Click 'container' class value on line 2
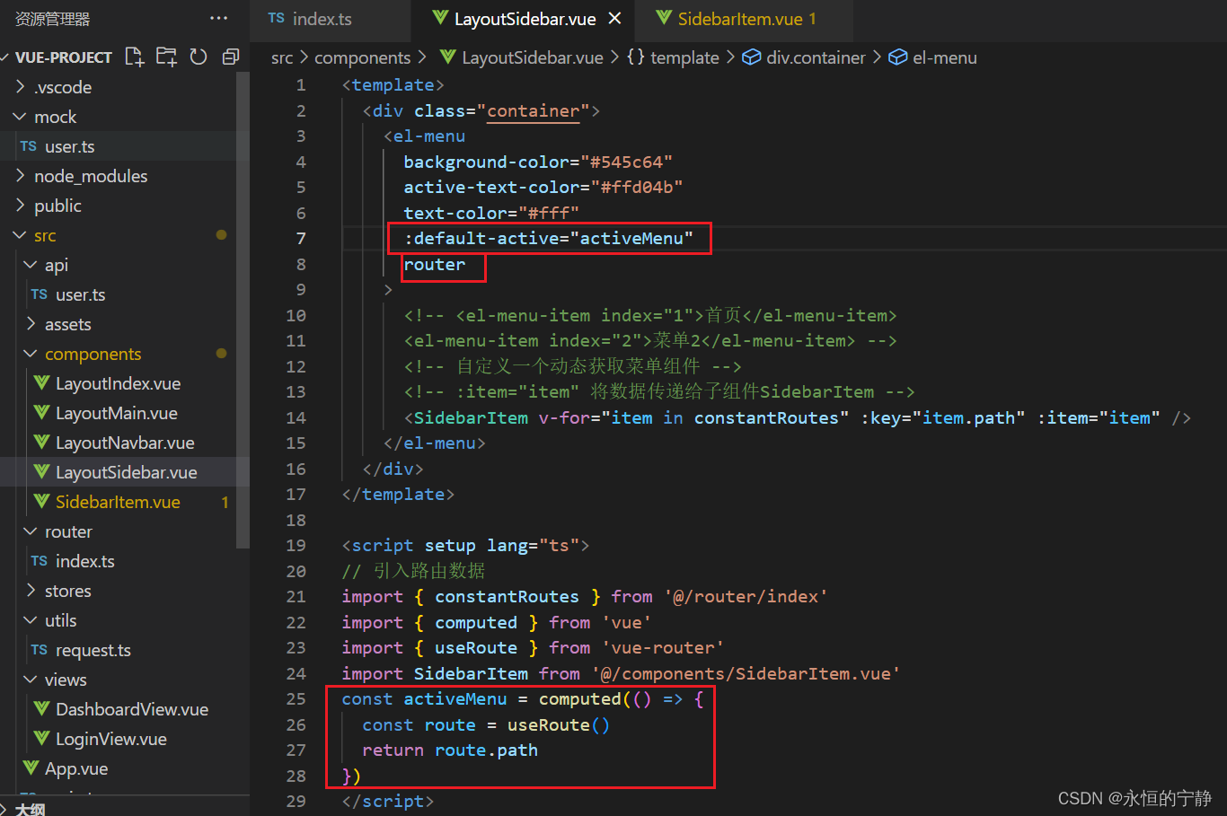1227x816 pixels. 534,110
